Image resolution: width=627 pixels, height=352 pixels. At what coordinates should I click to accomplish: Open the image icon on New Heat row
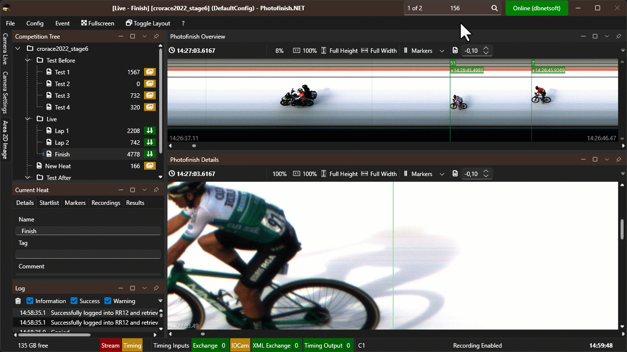(x=149, y=166)
